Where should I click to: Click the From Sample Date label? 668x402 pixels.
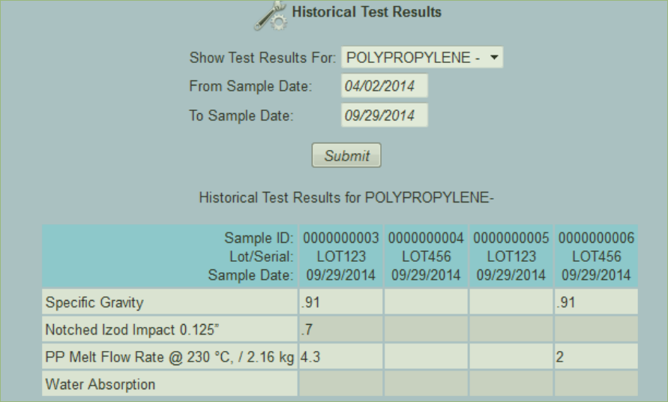[250, 86]
